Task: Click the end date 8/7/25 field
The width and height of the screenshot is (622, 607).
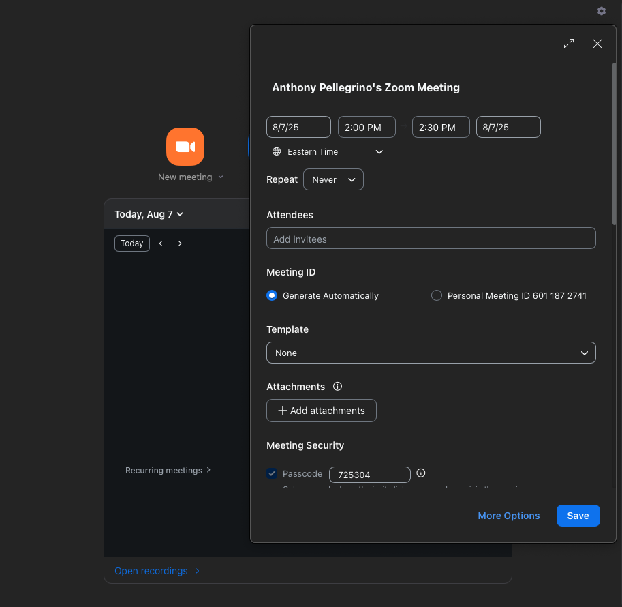Action: (x=508, y=127)
